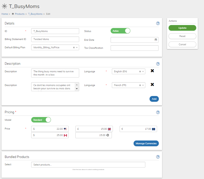Click the Canadian flag in price field
This screenshot has height=179, width=204.
65,135
